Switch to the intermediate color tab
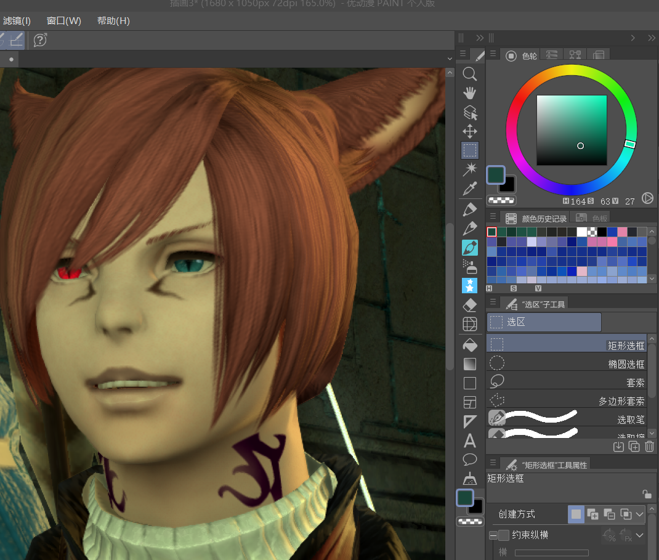The height and width of the screenshot is (560, 659). [575, 55]
